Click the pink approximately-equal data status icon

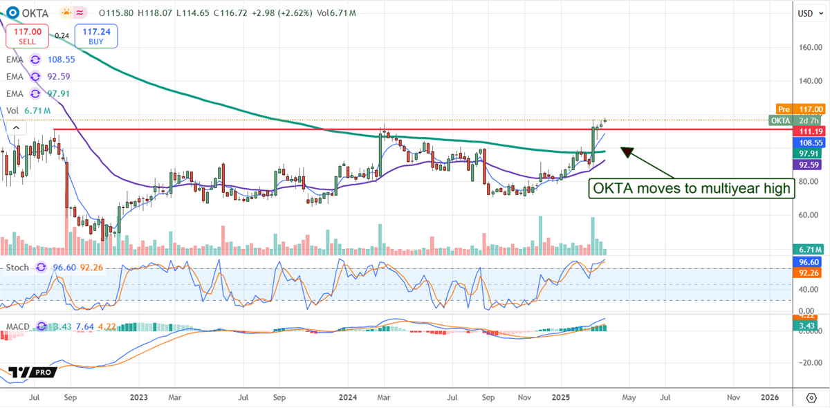81,12
